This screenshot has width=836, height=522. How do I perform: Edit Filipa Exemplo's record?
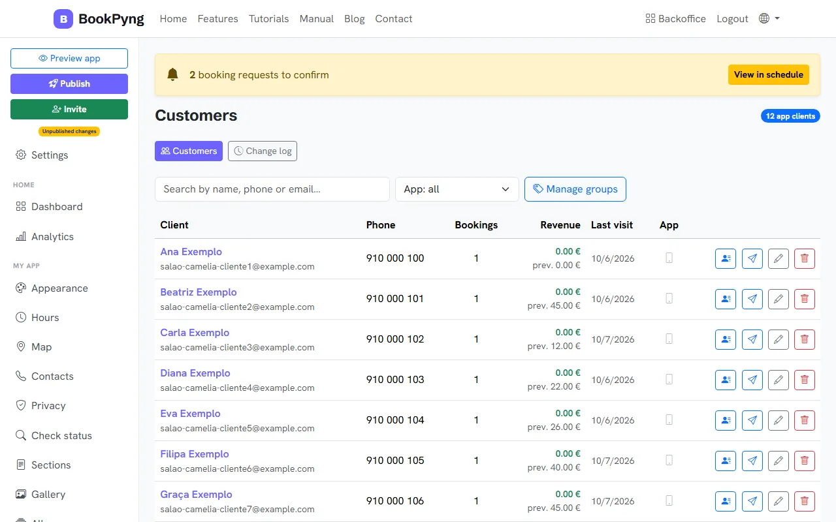point(779,461)
